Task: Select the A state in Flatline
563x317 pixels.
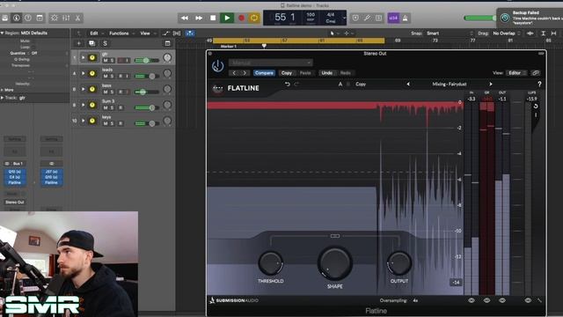Action: [340, 85]
